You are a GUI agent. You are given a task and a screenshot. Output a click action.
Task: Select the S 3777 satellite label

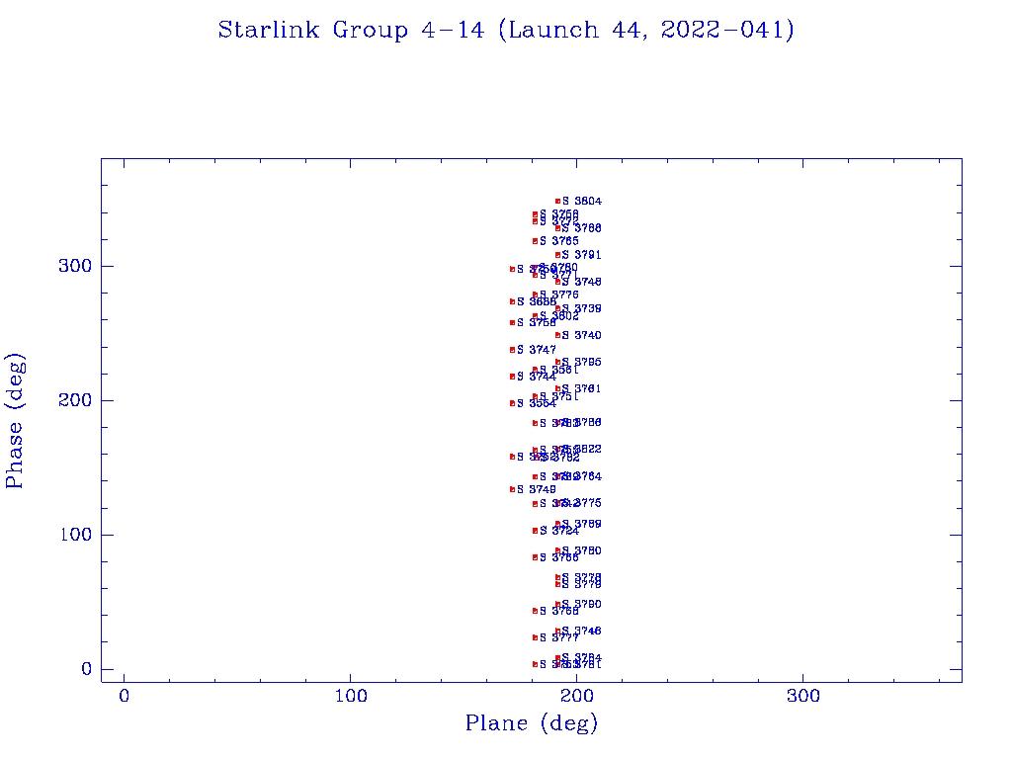pos(559,637)
